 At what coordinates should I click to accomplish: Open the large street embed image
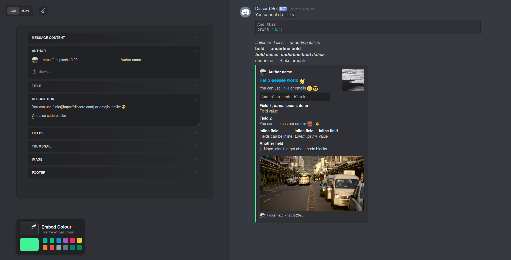coord(312,183)
